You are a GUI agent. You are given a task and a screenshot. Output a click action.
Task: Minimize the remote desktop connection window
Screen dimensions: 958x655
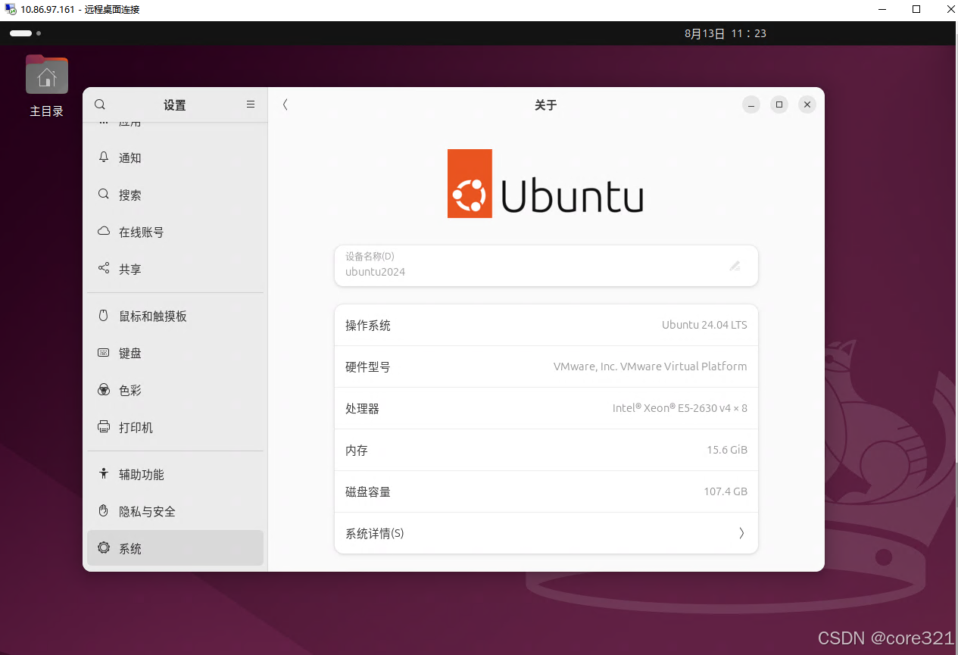pyautogui.click(x=882, y=9)
